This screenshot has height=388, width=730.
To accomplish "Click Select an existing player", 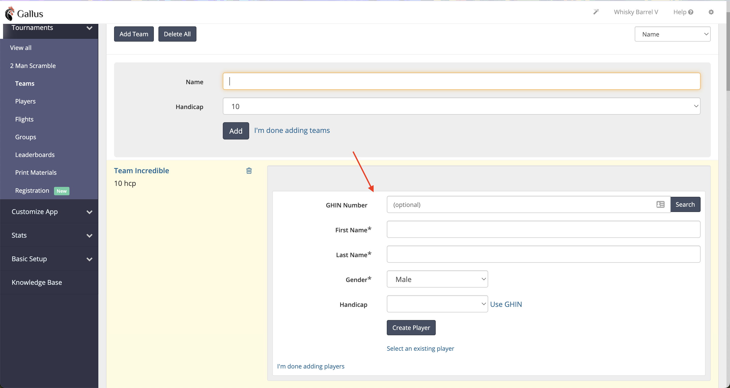I will click(x=420, y=348).
